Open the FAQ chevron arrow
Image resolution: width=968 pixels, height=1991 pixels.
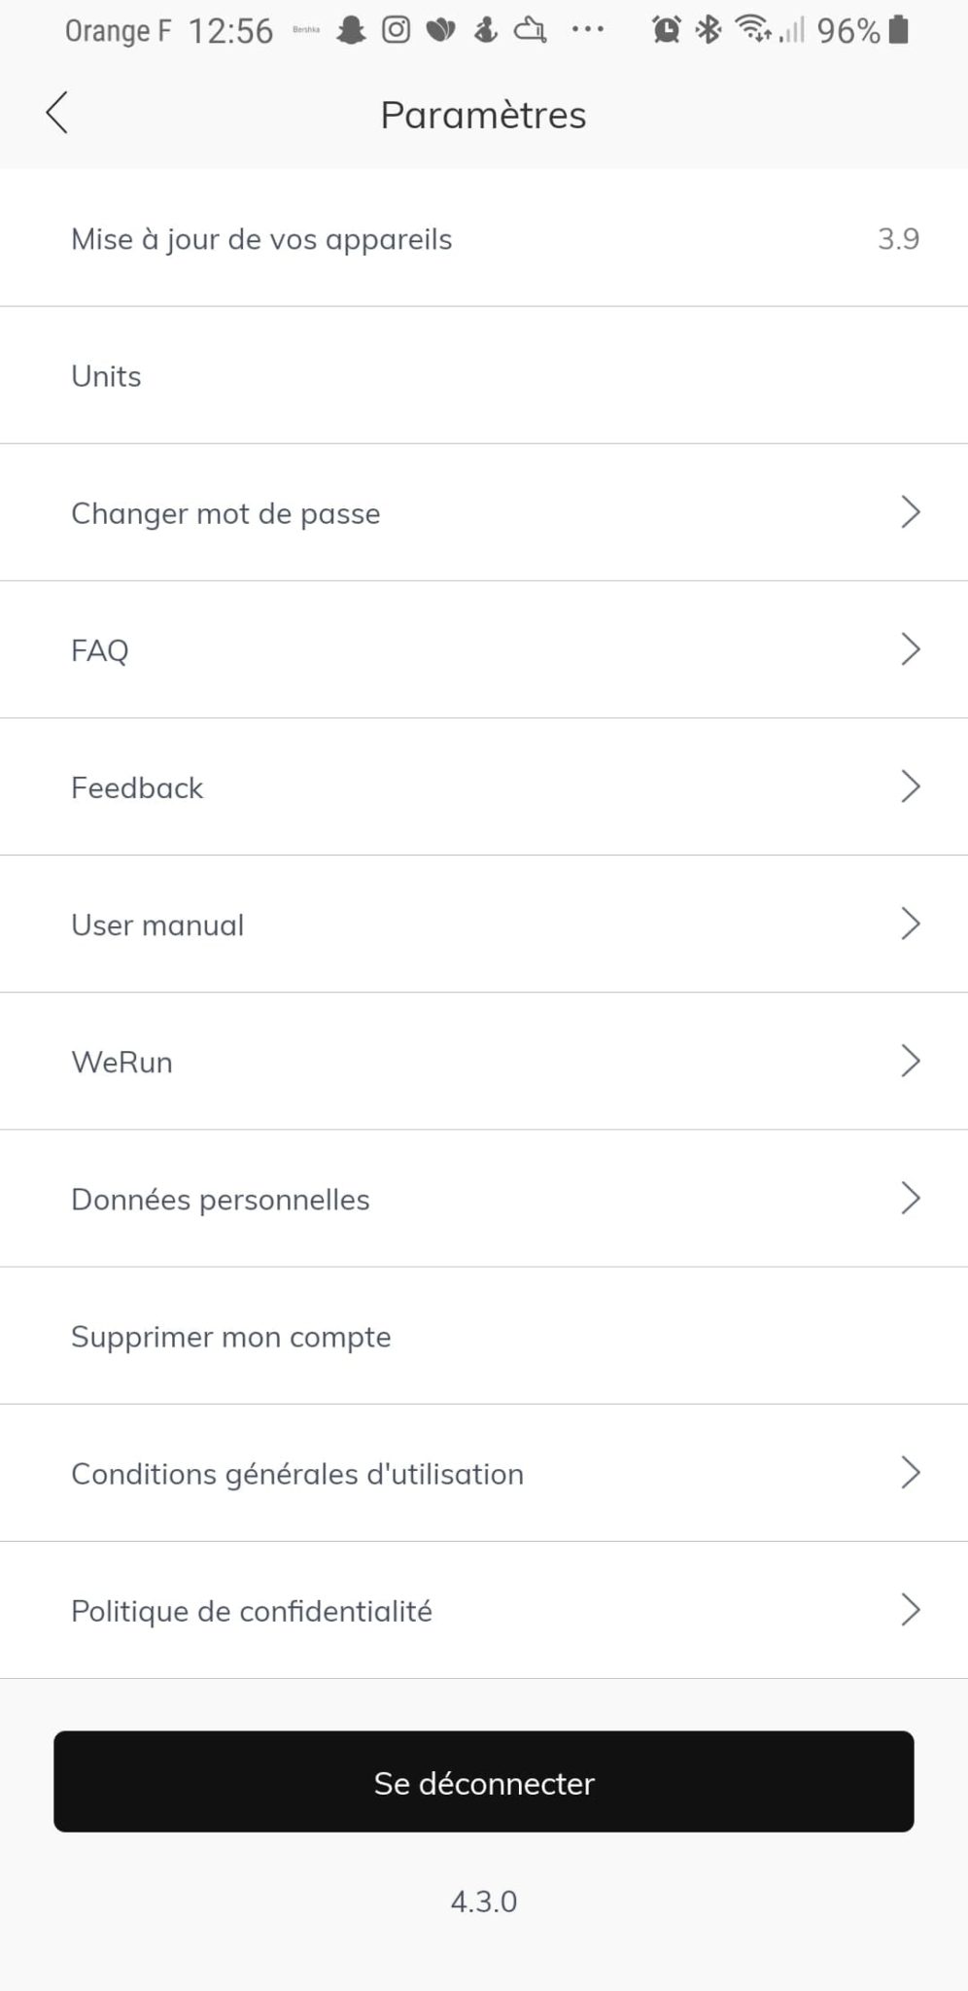pyautogui.click(x=910, y=649)
